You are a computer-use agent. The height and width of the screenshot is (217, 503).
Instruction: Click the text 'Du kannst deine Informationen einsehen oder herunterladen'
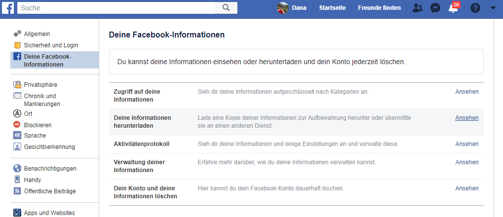(209, 62)
